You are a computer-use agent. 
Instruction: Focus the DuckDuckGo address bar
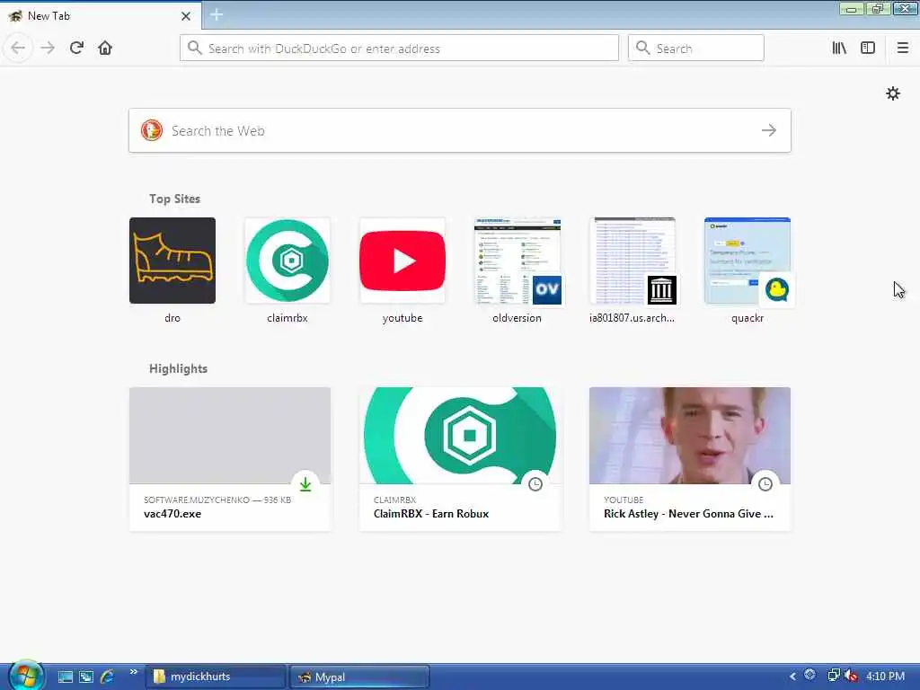[x=399, y=49]
